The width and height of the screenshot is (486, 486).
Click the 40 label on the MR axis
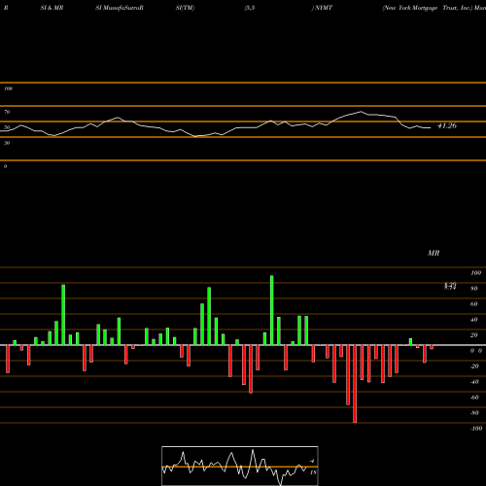474,320
